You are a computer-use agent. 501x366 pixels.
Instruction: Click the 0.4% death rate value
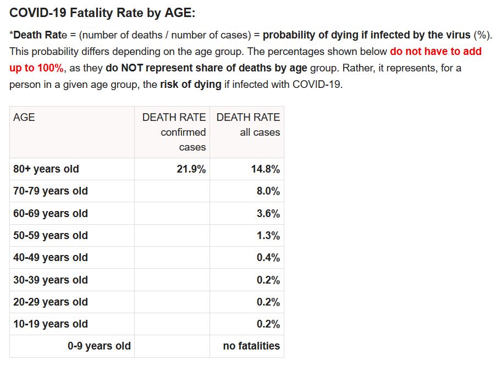coord(268,258)
